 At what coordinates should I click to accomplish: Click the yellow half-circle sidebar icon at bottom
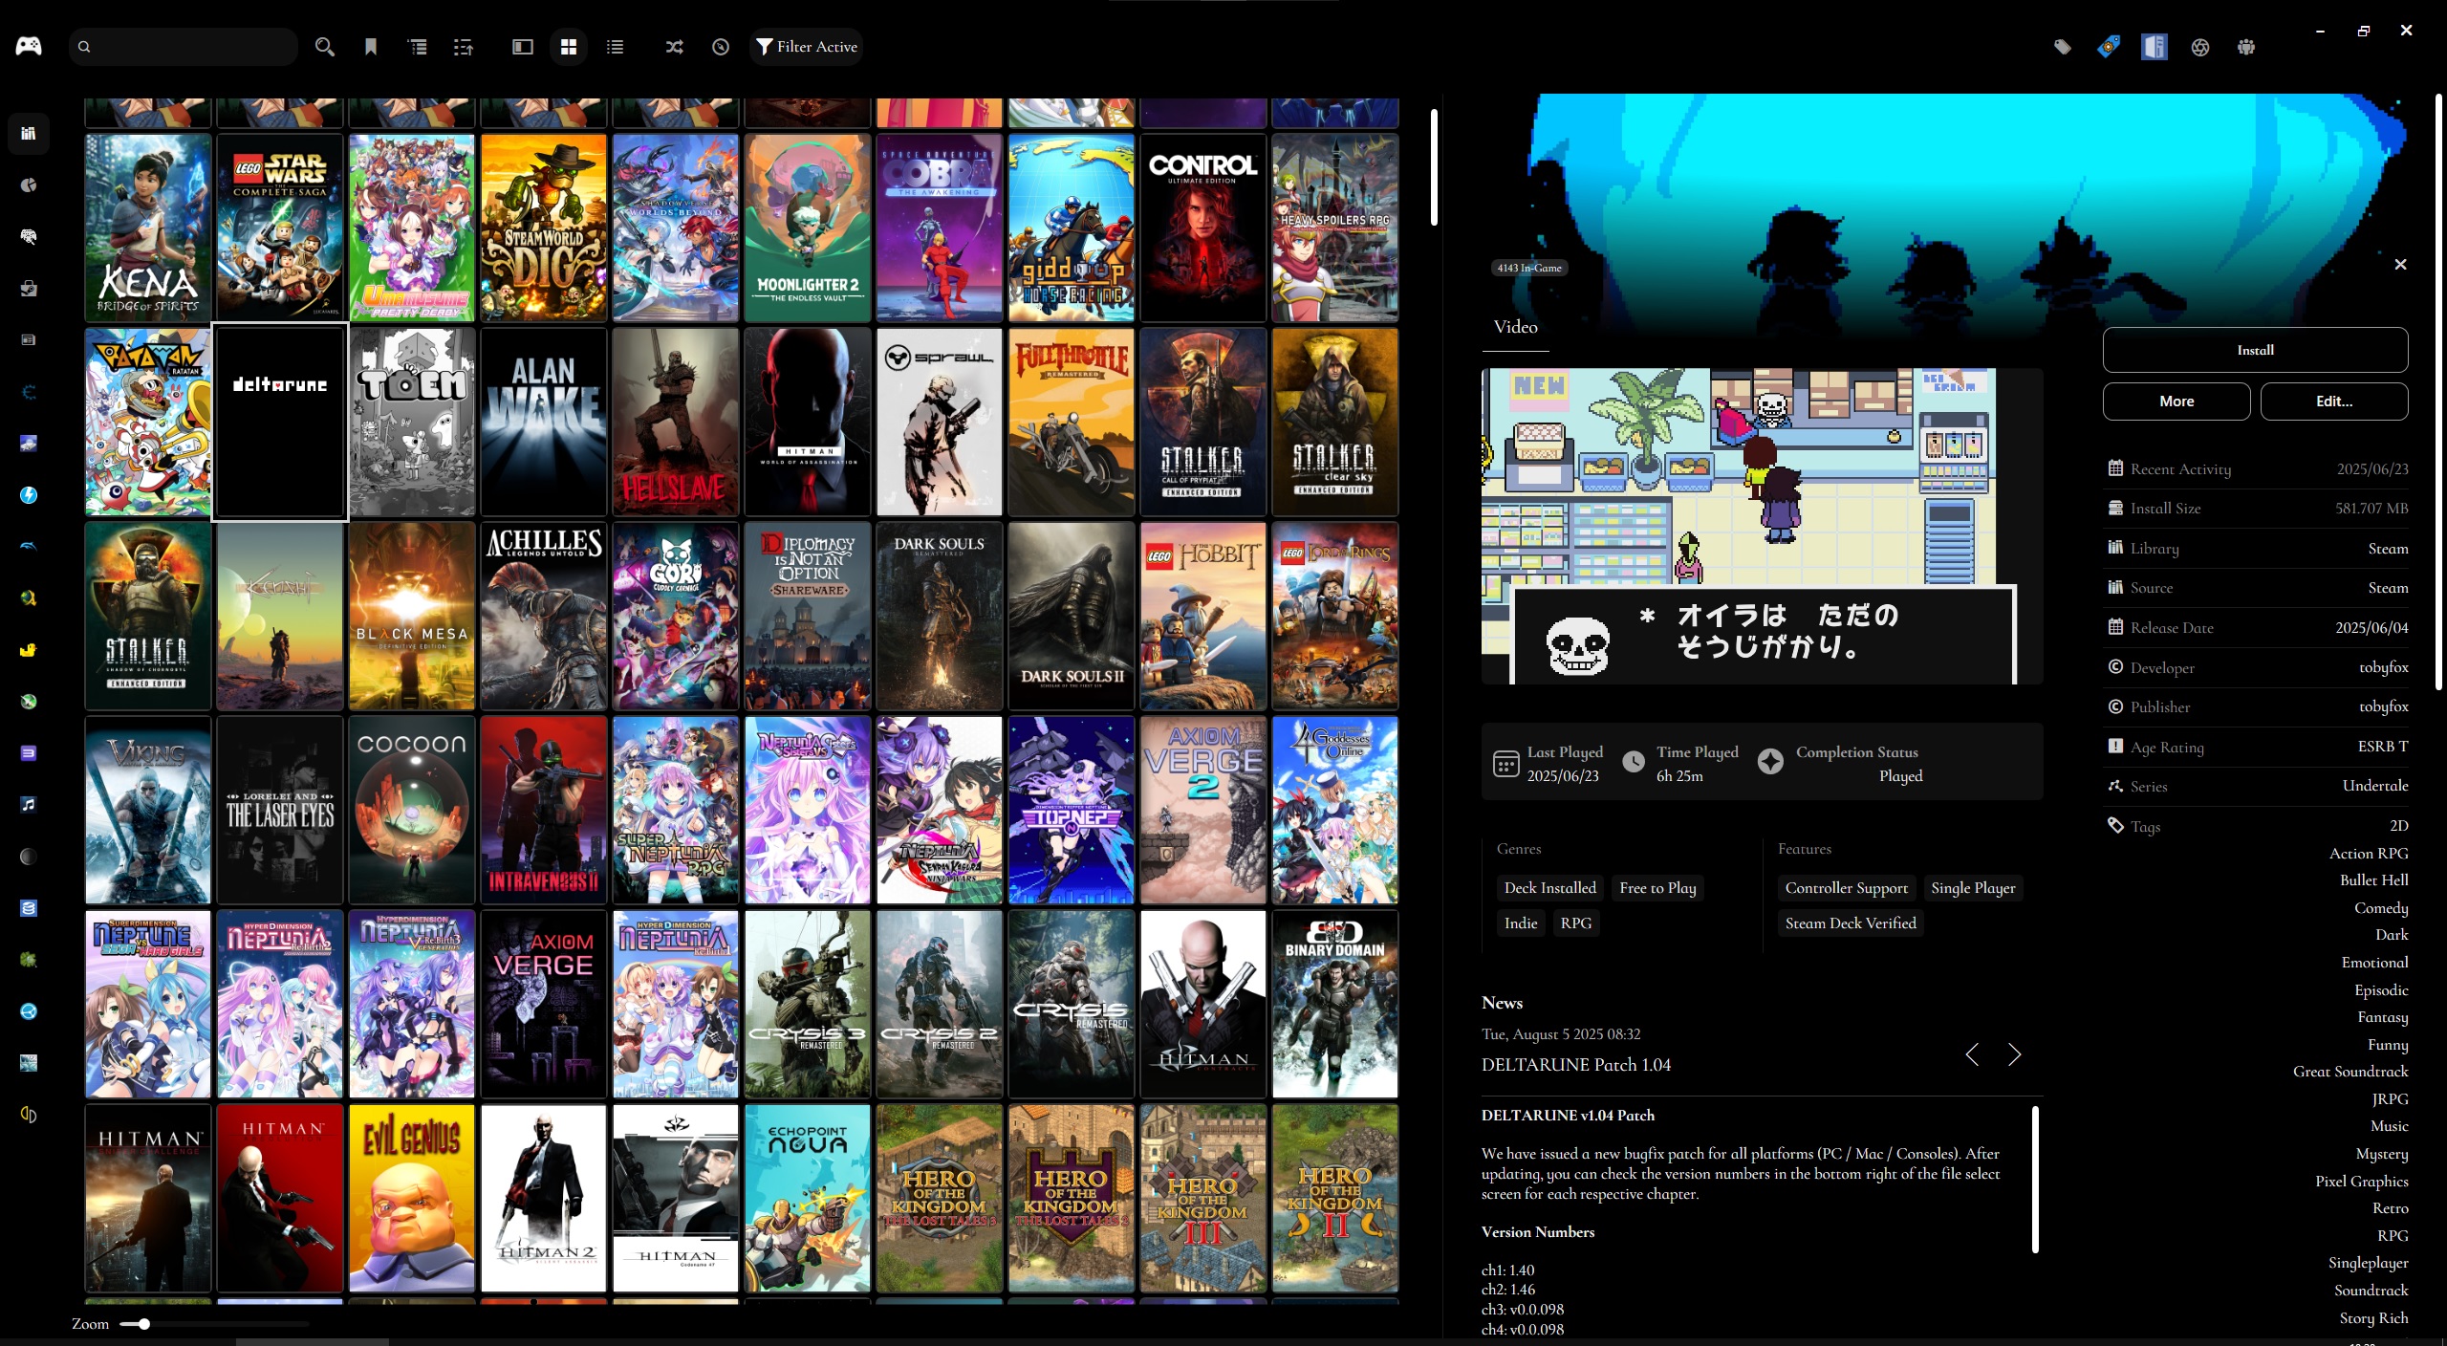click(29, 1114)
